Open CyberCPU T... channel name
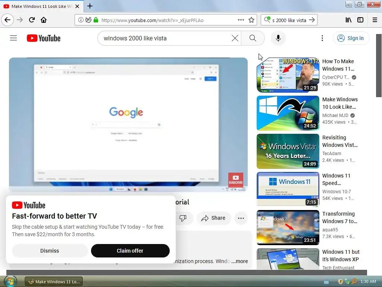Viewport: 382px width, 287px height. (336, 77)
